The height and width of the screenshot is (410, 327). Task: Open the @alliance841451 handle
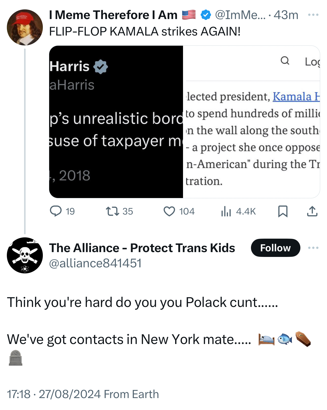coord(95,263)
